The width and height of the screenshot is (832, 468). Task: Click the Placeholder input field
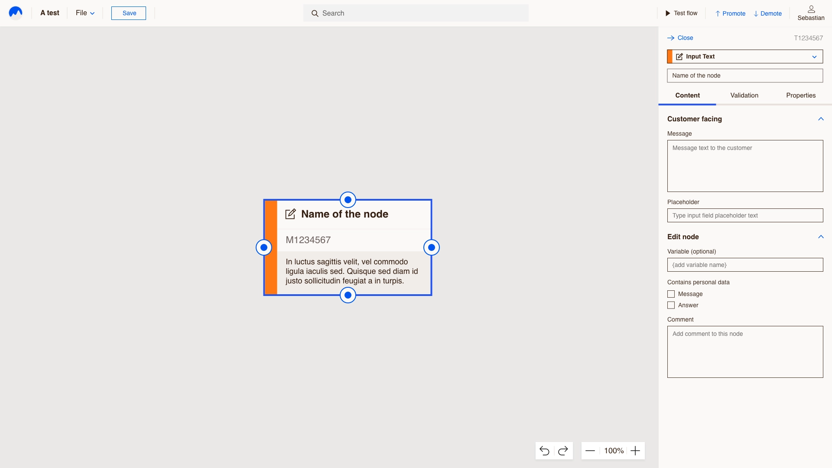[745, 215]
